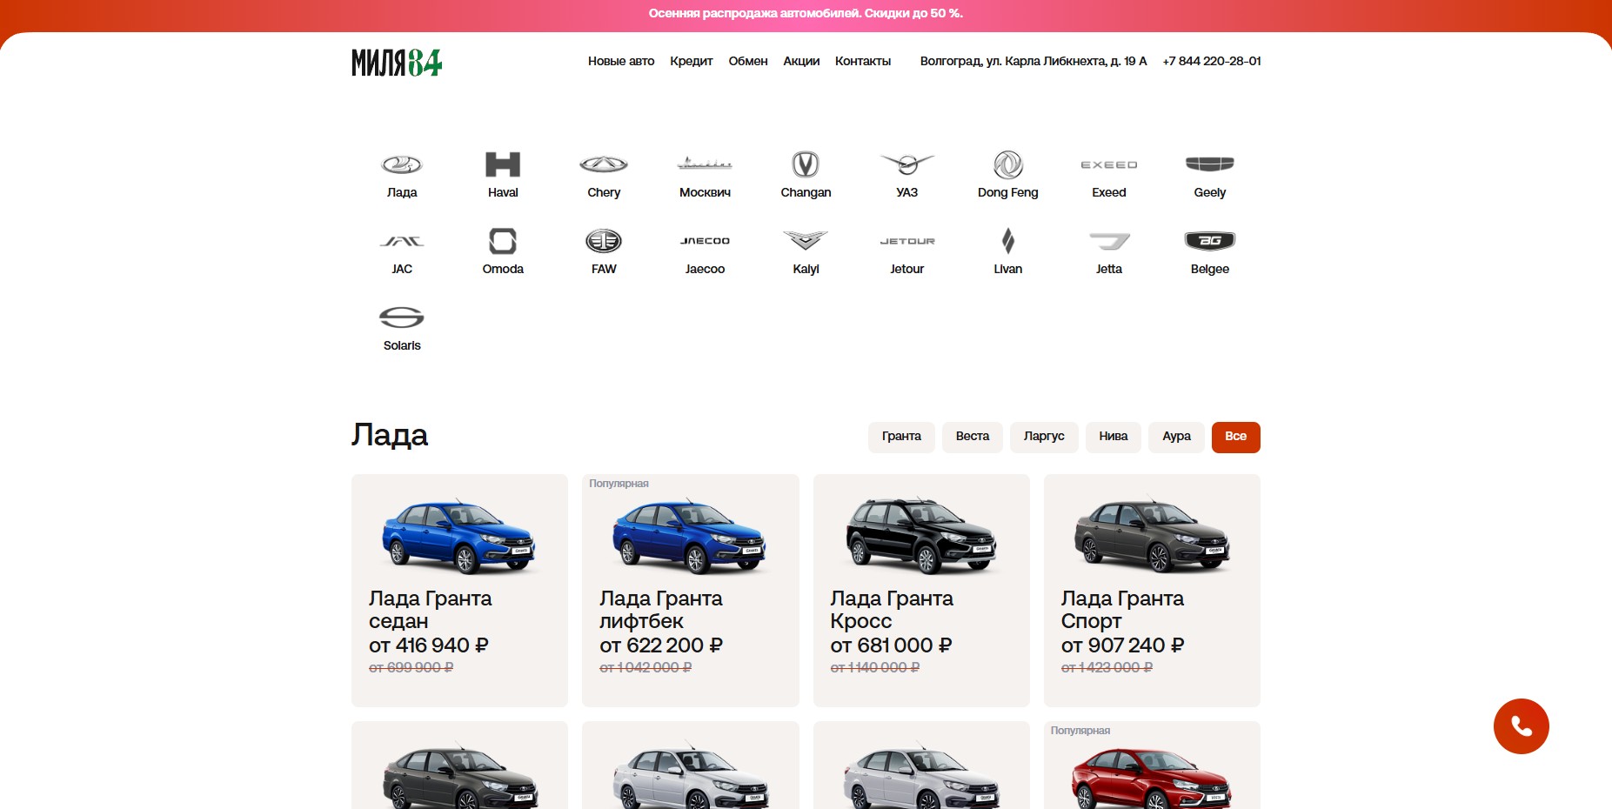Click the price от 416 940 ₽
Screen dimensions: 1612x809
click(x=429, y=645)
